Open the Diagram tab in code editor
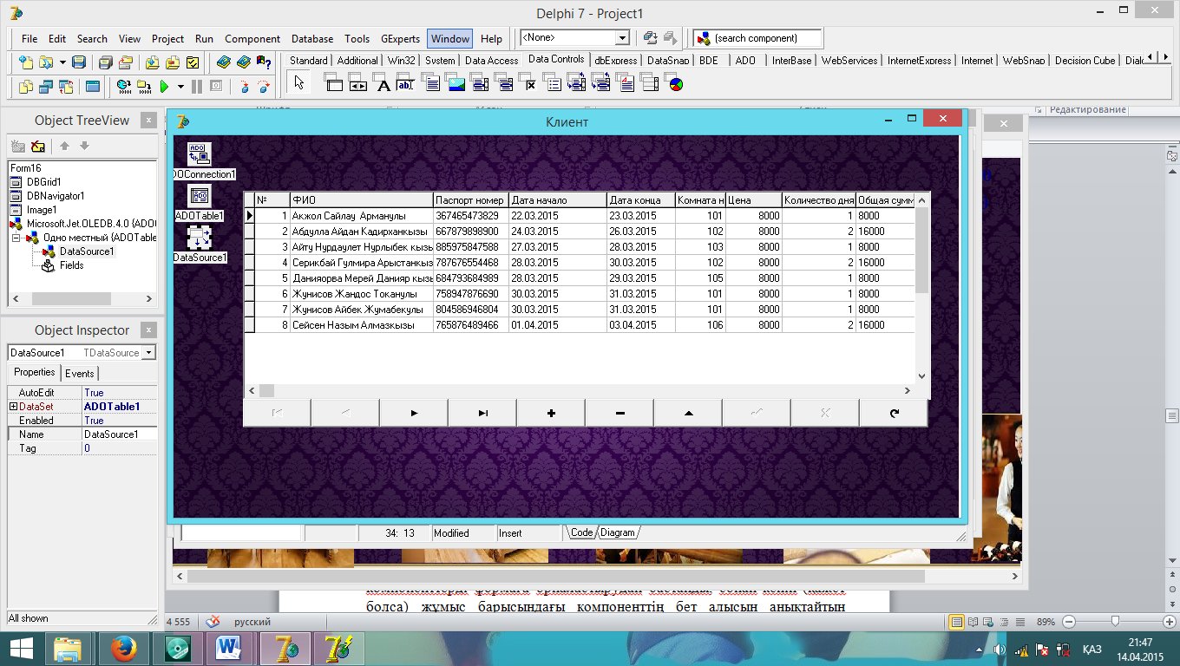Image resolution: width=1180 pixels, height=666 pixels. pos(618,532)
